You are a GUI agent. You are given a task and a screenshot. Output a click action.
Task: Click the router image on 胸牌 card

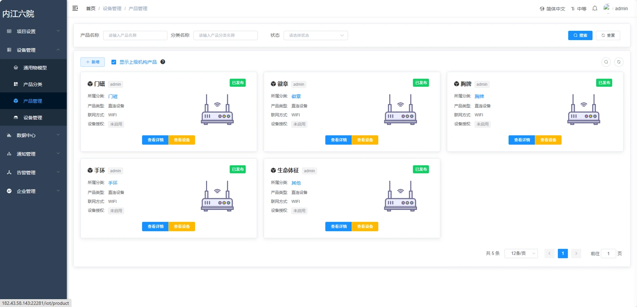click(584, 109)
